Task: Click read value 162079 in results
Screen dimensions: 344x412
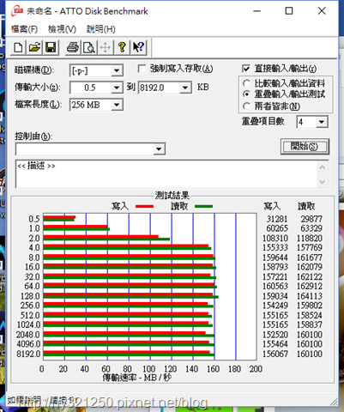Action: pyautogui.click(x=310, y=267)
